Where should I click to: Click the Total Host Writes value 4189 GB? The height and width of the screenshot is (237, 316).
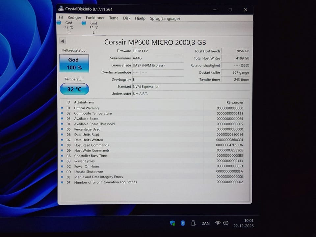pos(236,58)
